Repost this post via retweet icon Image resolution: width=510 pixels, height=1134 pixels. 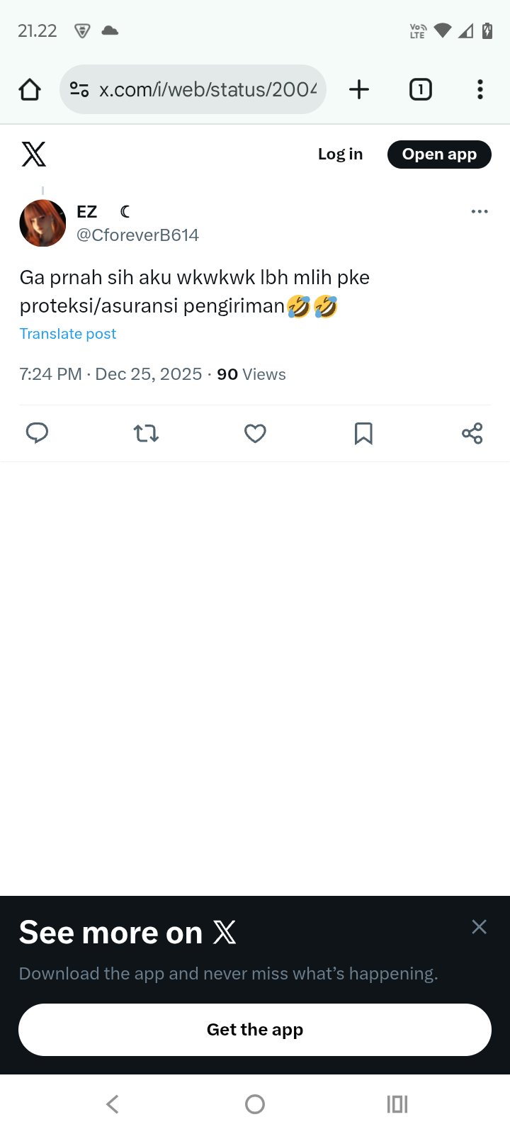(146, 433)
